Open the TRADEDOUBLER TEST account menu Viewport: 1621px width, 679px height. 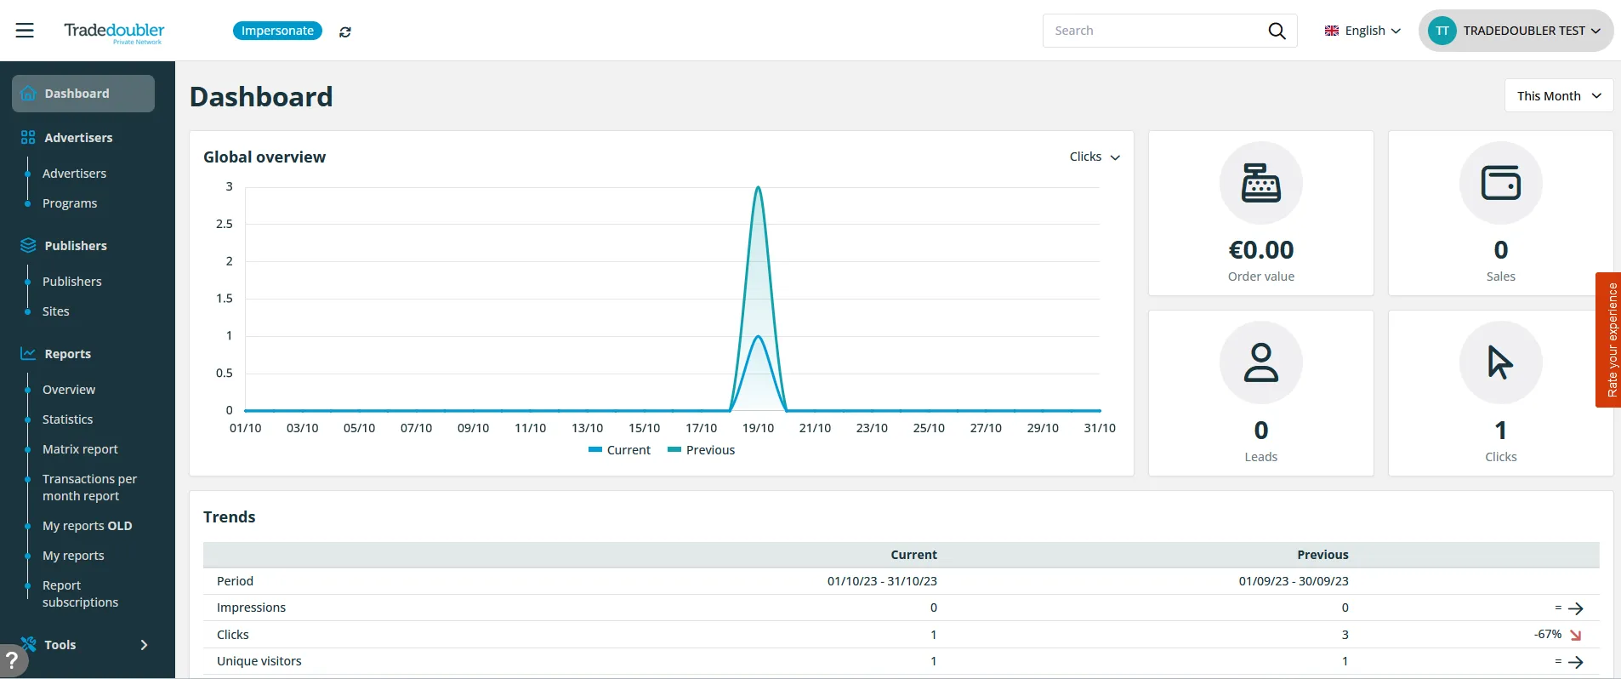click(1516, 31)
